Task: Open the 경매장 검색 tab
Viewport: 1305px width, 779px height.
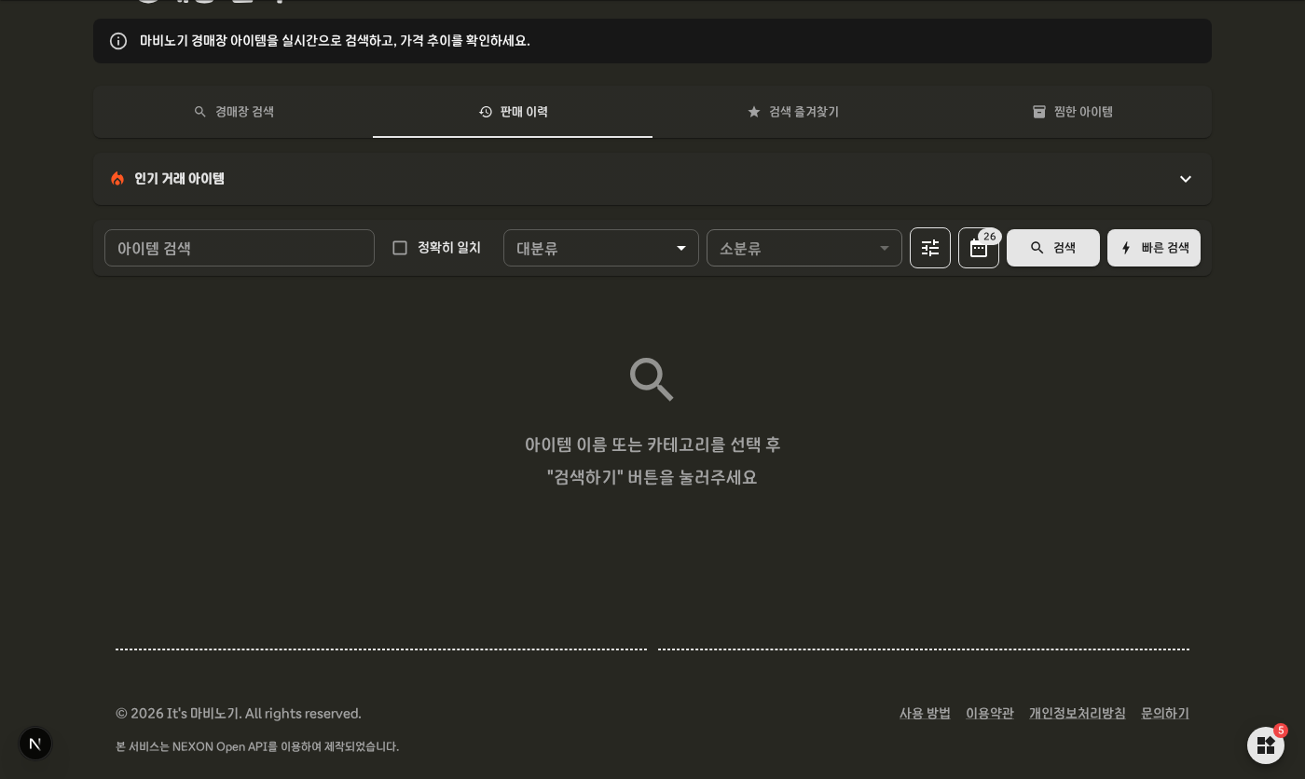Action: coord(233,112)
